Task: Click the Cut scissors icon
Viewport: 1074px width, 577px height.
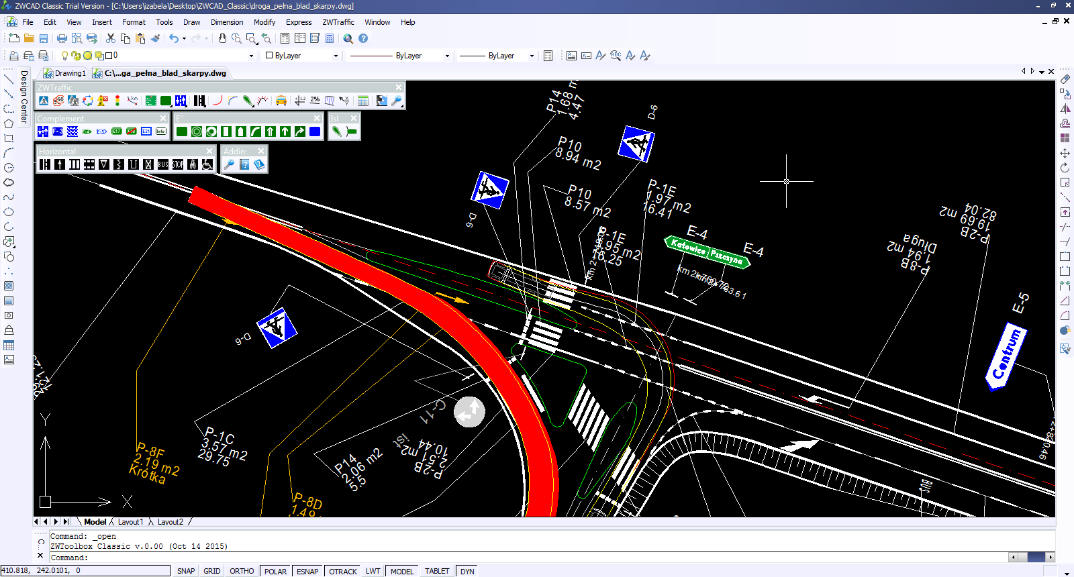Action: coord(111,38)
